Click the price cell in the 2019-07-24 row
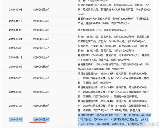161x128 pixels. click(41, 106)
